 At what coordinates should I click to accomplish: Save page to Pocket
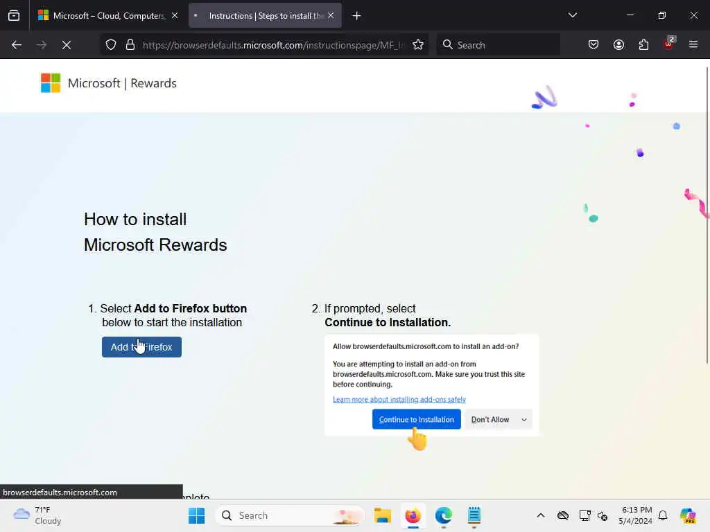(x=594, y=45)
